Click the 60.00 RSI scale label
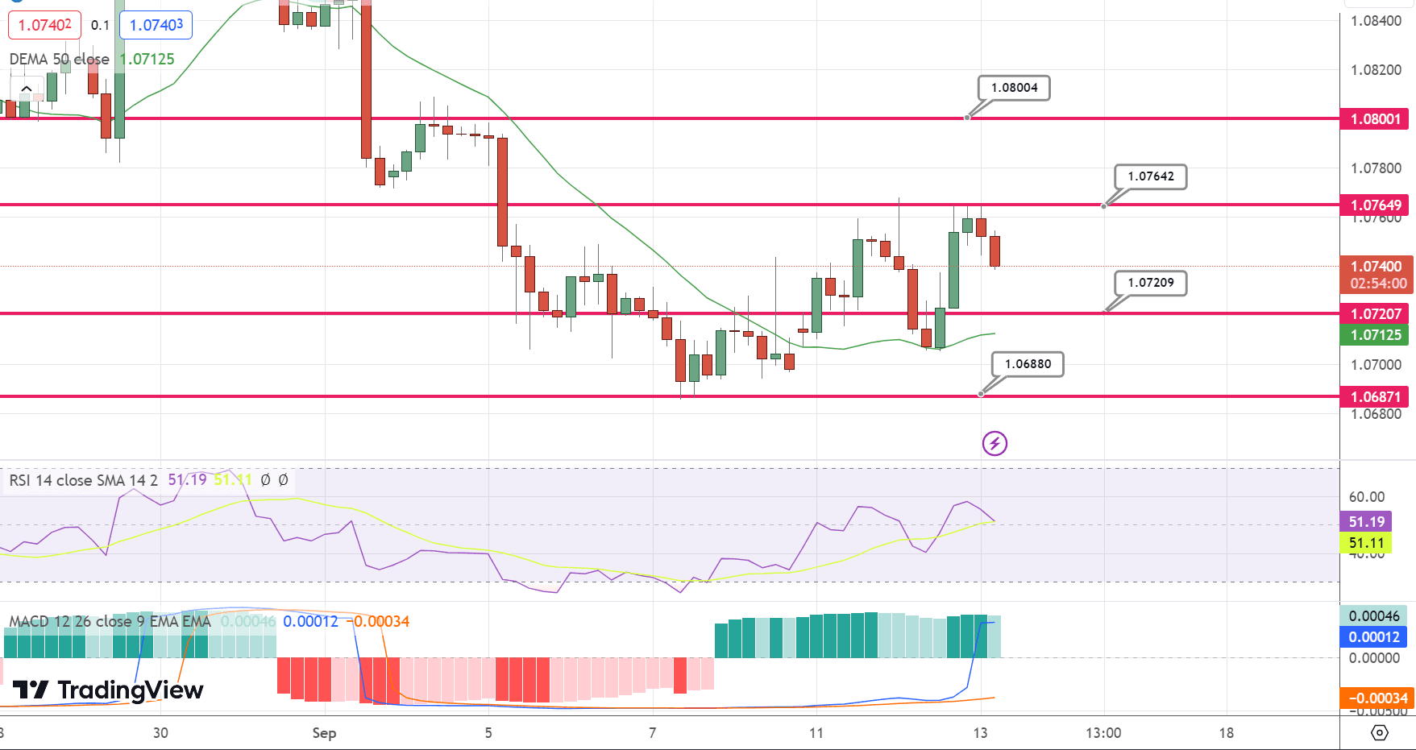This screenshot has width=1416, height=750. pos(1367,497)
